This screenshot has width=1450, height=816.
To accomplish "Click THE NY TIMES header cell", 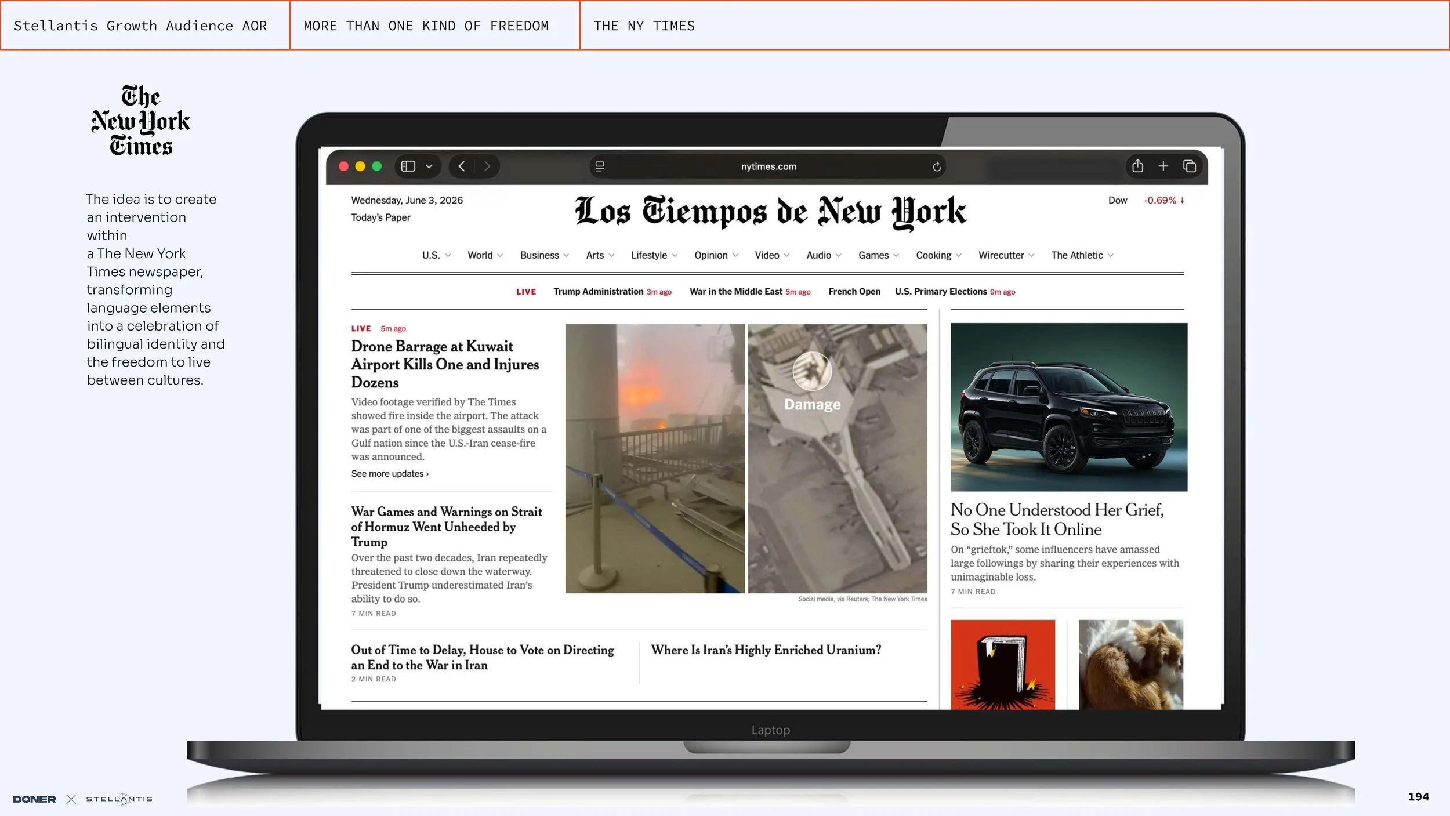I will [x=1014, y=26].
